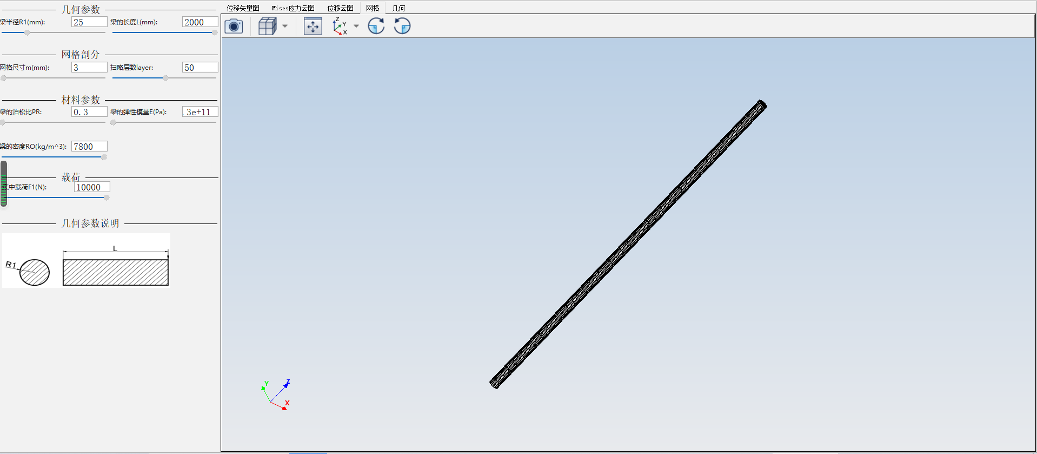Click the XYZ coordinate triad in viewport

coord(276,394)
